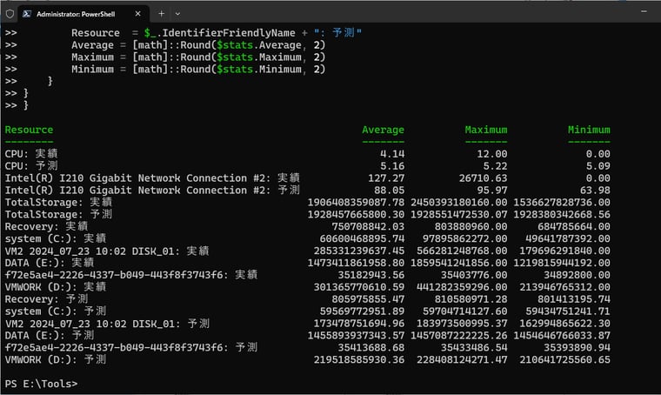Click the 'Resource = $_.IdentifierFriendlyName' code line
Screen dimensions: 661x395
217,33
